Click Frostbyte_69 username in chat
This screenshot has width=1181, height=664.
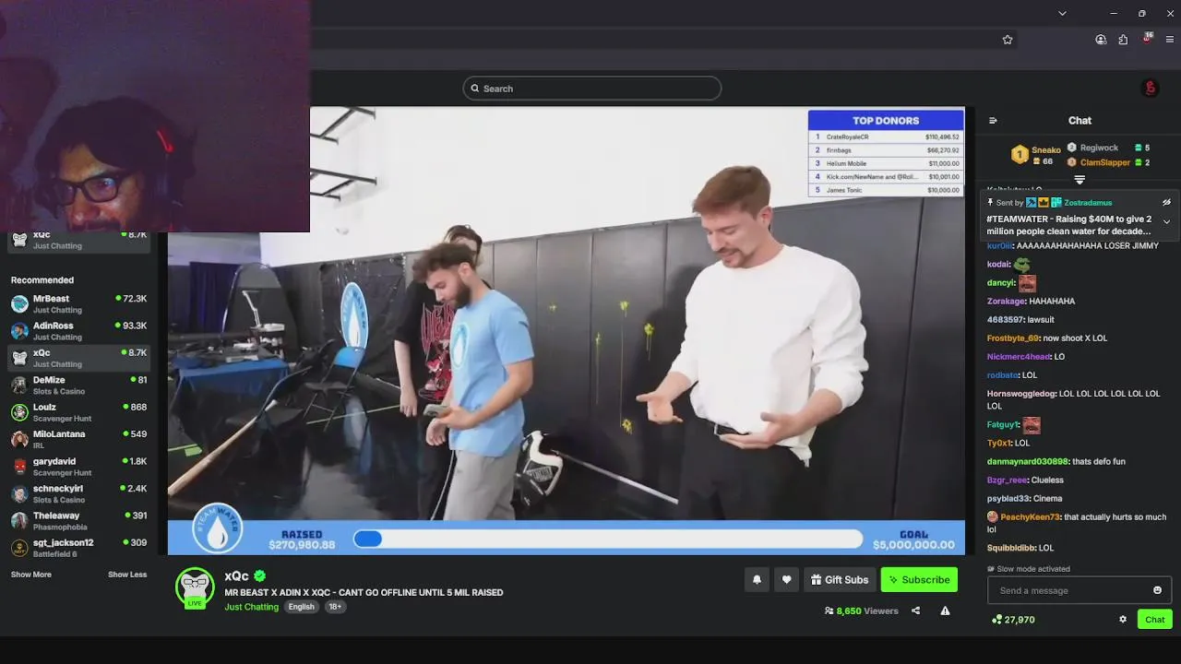pyautogui.click(x=1013, y=338)
